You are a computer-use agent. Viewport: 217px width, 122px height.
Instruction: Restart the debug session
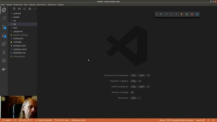(x=187, y=14)
